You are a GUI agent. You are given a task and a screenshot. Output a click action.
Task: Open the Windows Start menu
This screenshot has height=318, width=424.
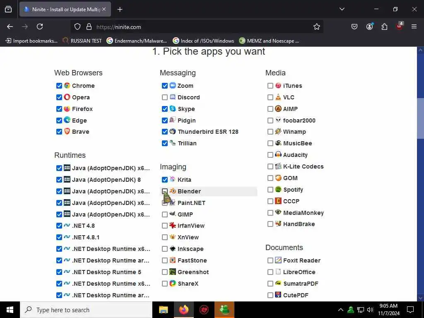[x=10, y=310]
